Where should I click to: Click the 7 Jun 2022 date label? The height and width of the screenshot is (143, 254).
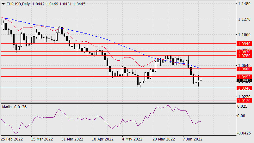pyautogui.click(x=193, y=139)
